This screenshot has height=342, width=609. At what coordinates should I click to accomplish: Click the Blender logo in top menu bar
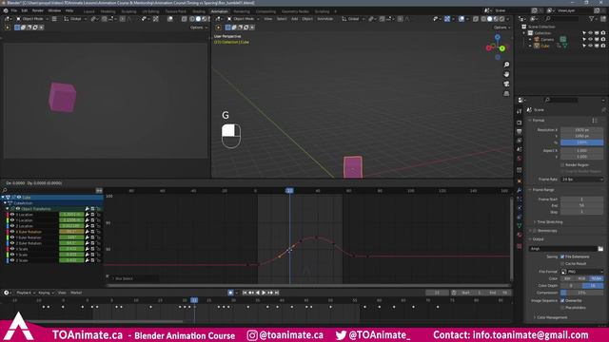point(6,10)
